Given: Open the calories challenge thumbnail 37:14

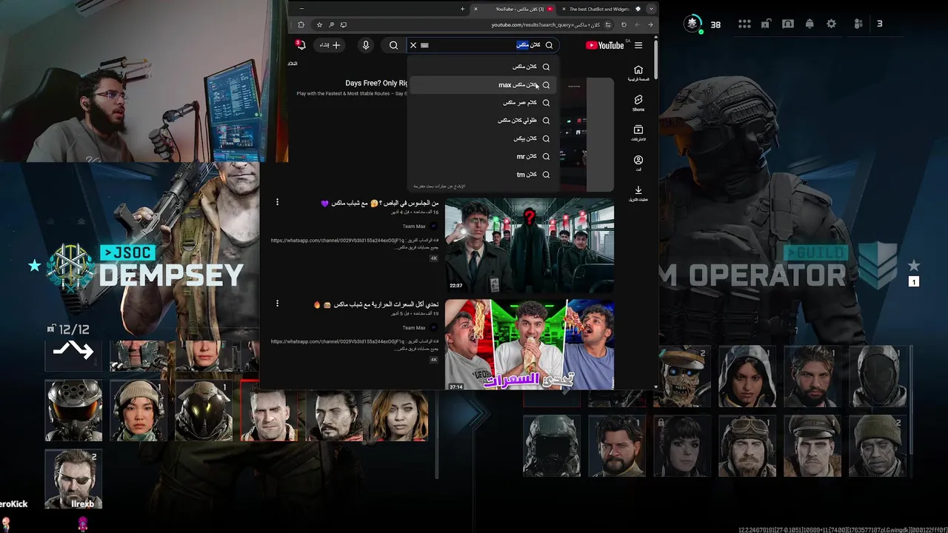Looking at the screenshot, I should (x=529, y=344).
